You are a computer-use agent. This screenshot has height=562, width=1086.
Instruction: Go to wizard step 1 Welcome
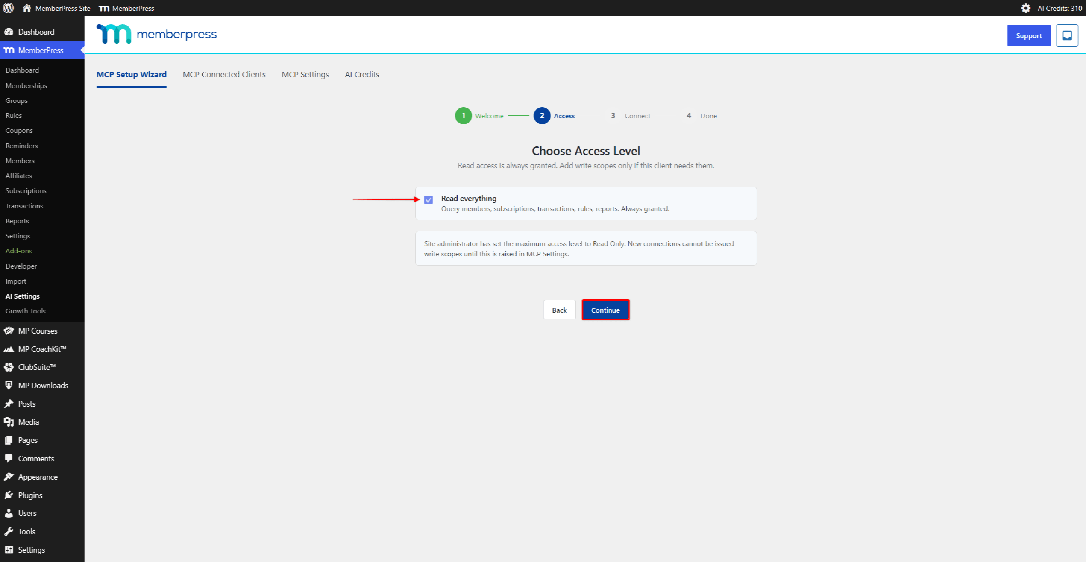pyautogui.click(x=479, y=116)
